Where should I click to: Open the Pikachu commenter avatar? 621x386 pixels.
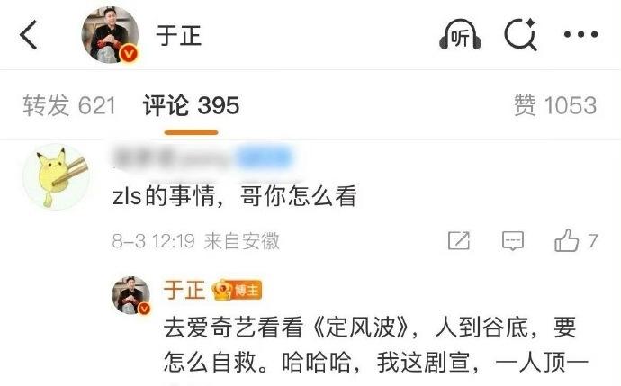[x=56, y=176]
